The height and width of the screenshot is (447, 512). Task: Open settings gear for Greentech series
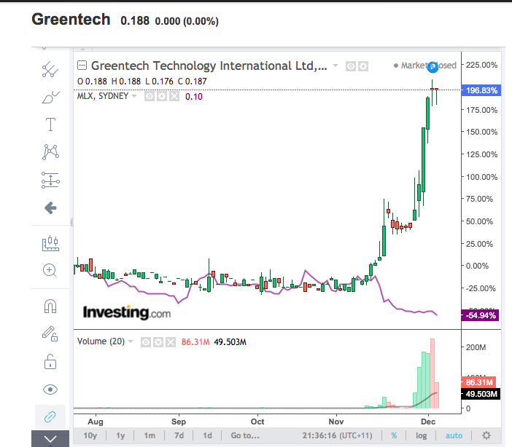pos(363,66)
